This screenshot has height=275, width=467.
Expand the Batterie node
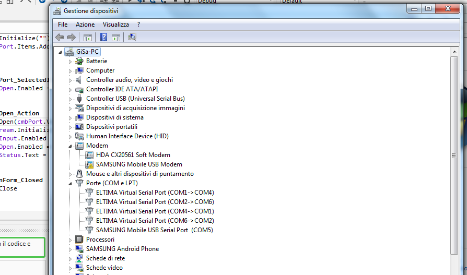(x=71, y=62)
